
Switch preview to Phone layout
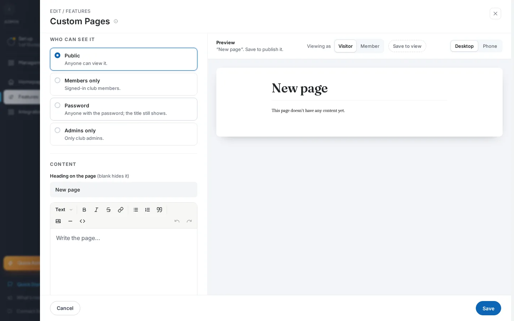tap(490, 46)
